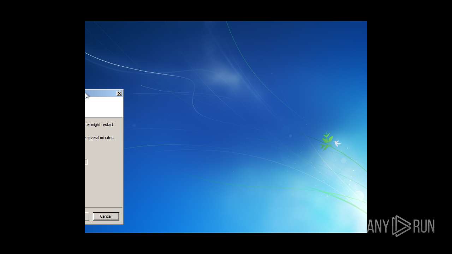
Task: Click the Cancel button in the dialog
Action: [106, 216]
